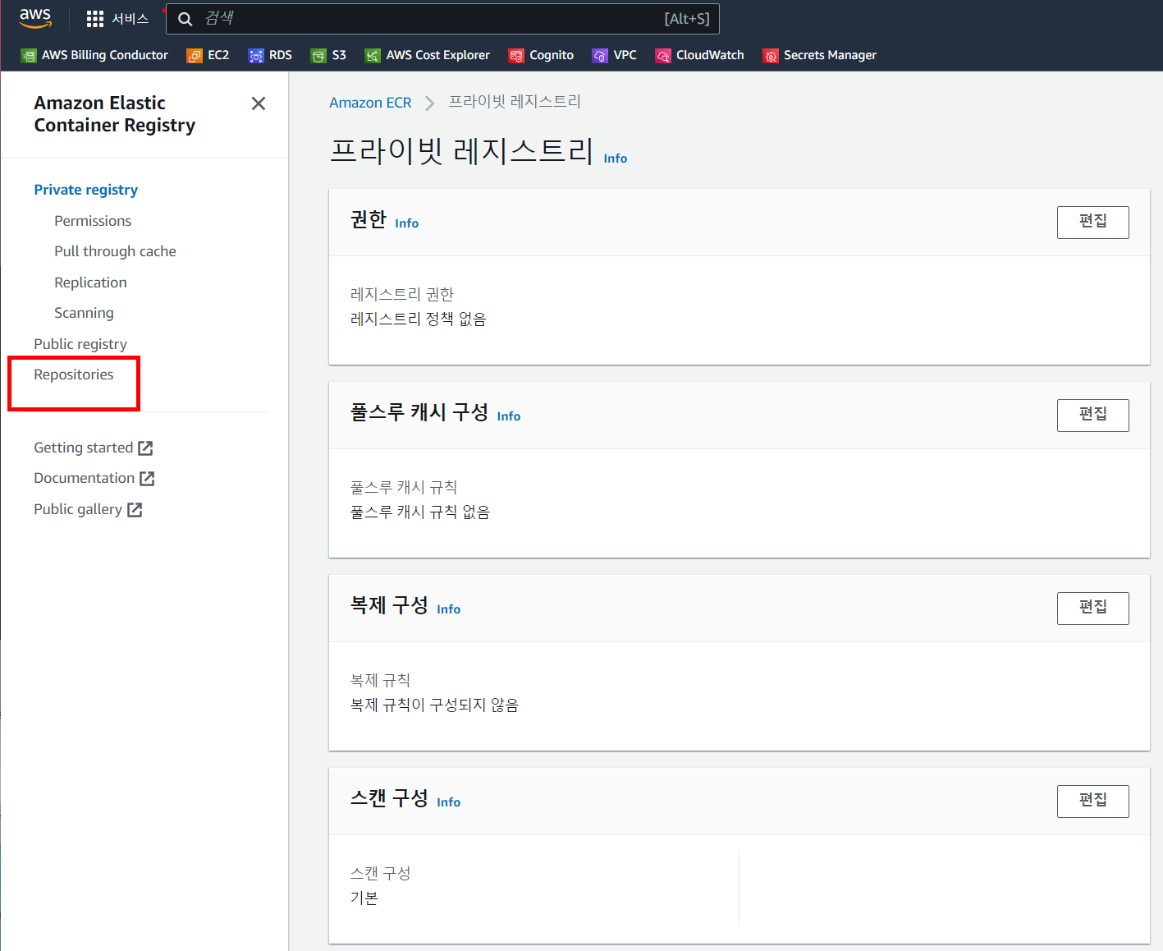Screen dimensions: 1163x951
Task: Click Info link next to page title
Action: 616,158
